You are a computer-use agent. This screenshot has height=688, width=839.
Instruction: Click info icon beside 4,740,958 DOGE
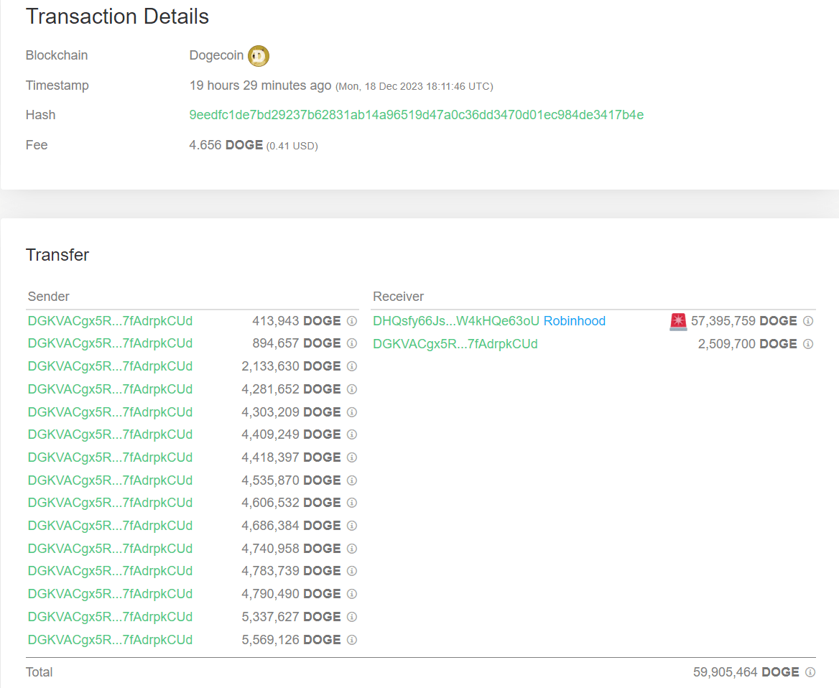coord(352,549)
